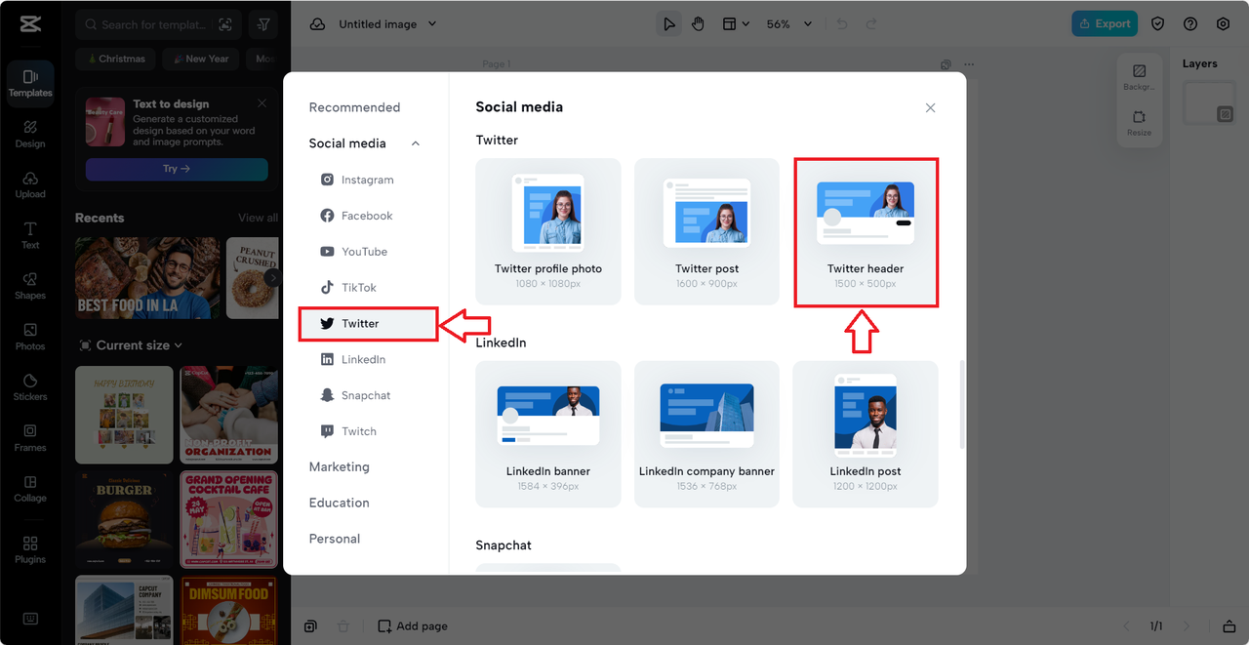This screenshot has height=645, width=1249.
Task: Click the duplicate page icon at bottom
Action: [x=310, y=626]
